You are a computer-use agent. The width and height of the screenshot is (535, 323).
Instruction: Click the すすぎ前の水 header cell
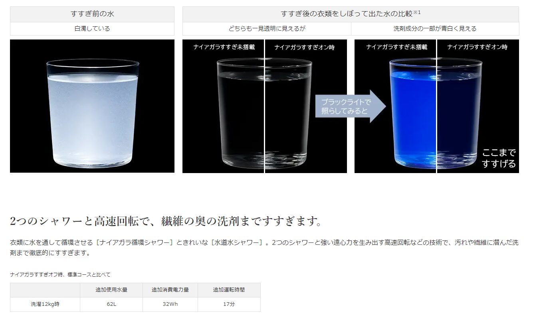coord(92,14)
